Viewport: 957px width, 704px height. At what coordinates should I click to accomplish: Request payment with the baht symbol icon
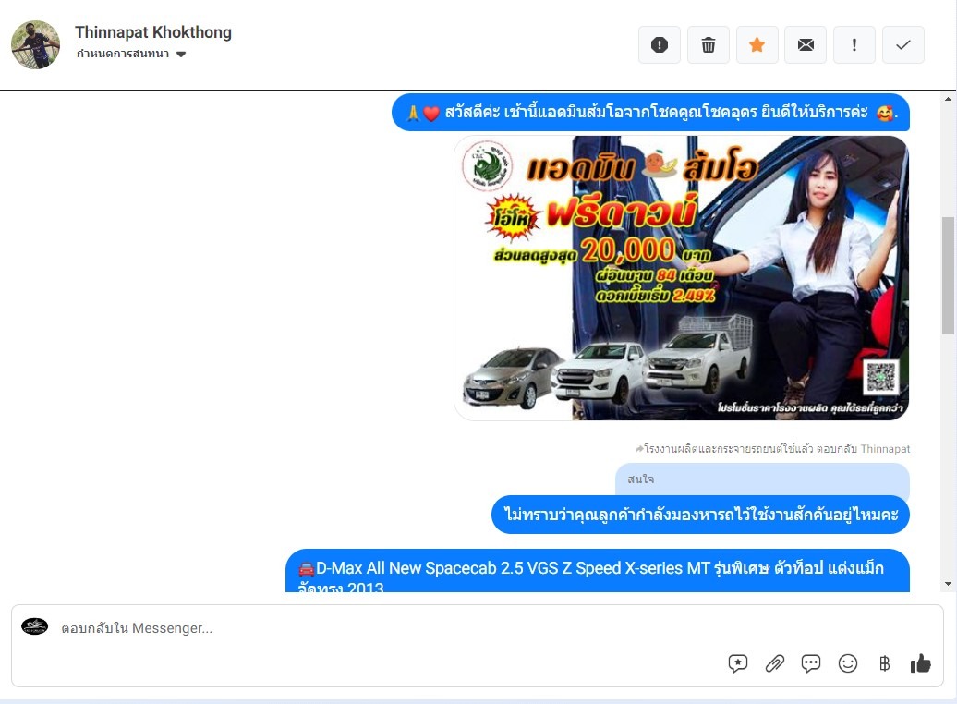(884, 663)
